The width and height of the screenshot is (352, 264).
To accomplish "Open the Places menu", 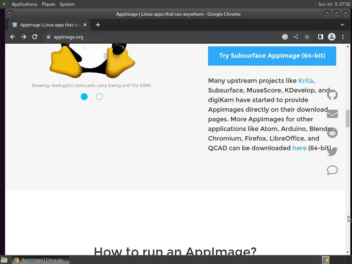I will [x=48, y=4].
